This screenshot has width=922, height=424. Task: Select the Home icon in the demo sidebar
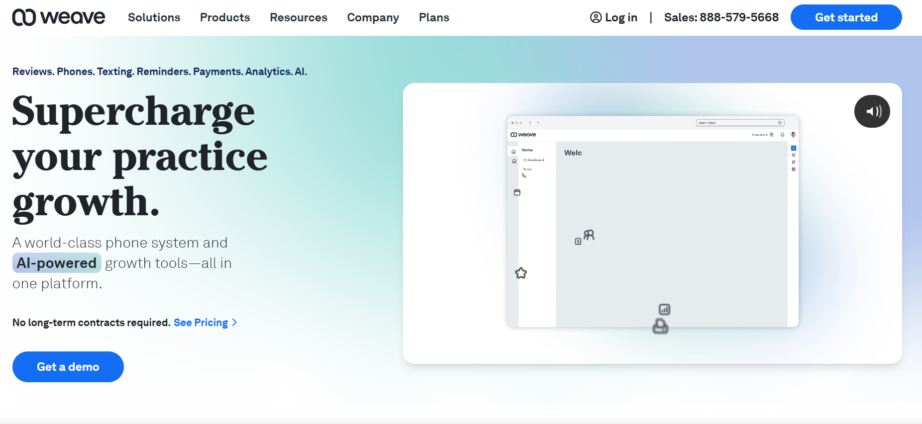click(513, 152)
